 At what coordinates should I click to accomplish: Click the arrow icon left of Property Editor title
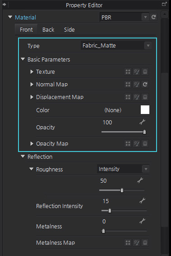tap(4, 5)
